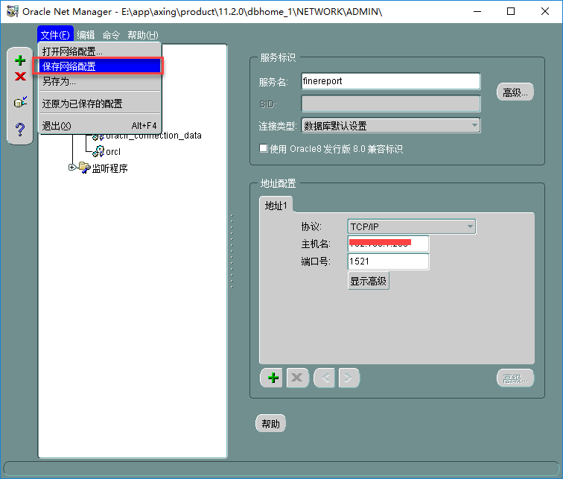Click the next address right arrow button
Image resolution: width=563 pixels, height=479 pixels.
pyautogui.click(x=349, y=378)
